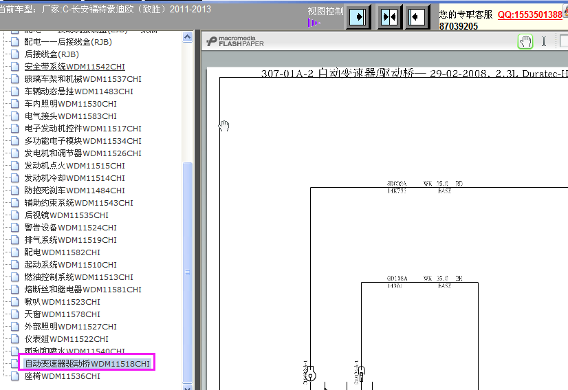Image resolution: width=568 pixels, height=390 pixels.
Task: Open 发动机冷却WDM11514CHI
Action: 75,178
